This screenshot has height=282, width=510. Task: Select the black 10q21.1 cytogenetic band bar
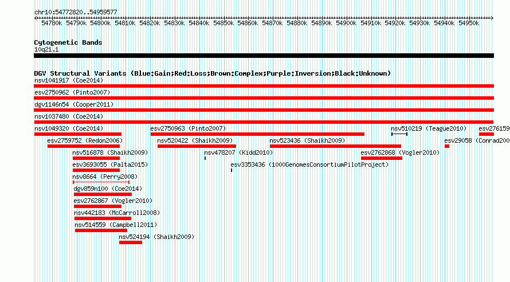(264, 56)
